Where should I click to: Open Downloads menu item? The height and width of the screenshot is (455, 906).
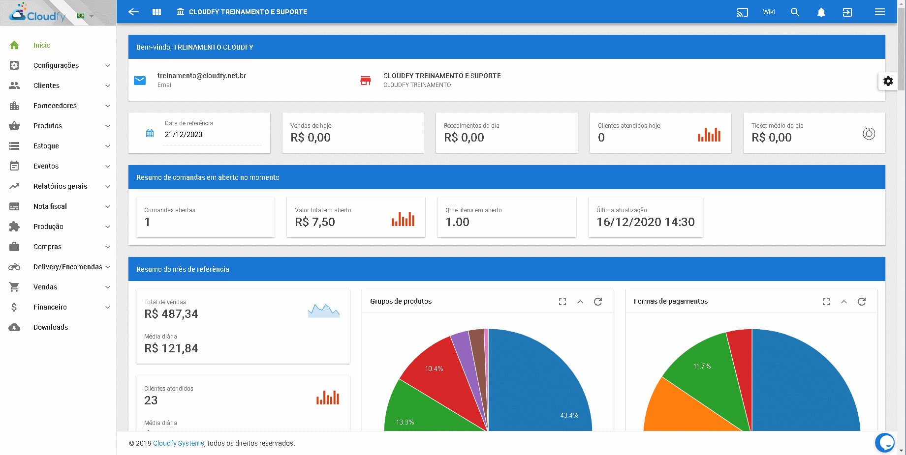point(58,327)
